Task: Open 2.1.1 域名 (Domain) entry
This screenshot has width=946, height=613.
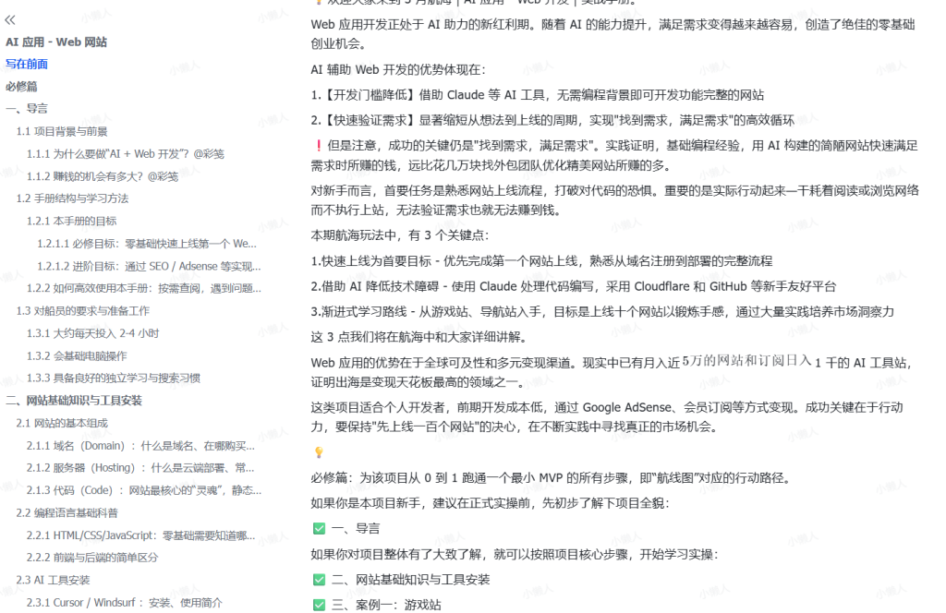Action: point(140,446)
